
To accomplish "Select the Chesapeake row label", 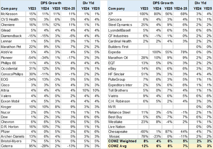I will [118, 132].
